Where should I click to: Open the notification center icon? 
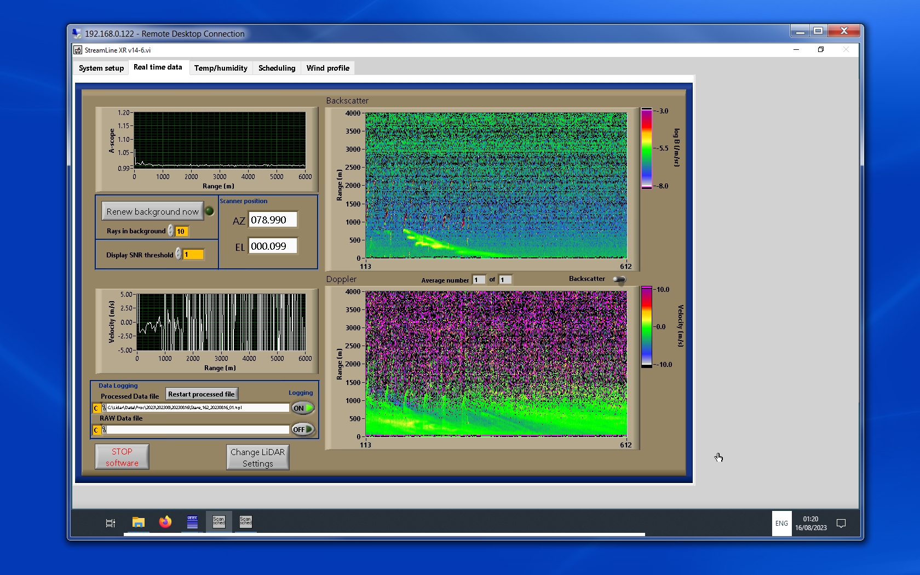pos(841,524)
